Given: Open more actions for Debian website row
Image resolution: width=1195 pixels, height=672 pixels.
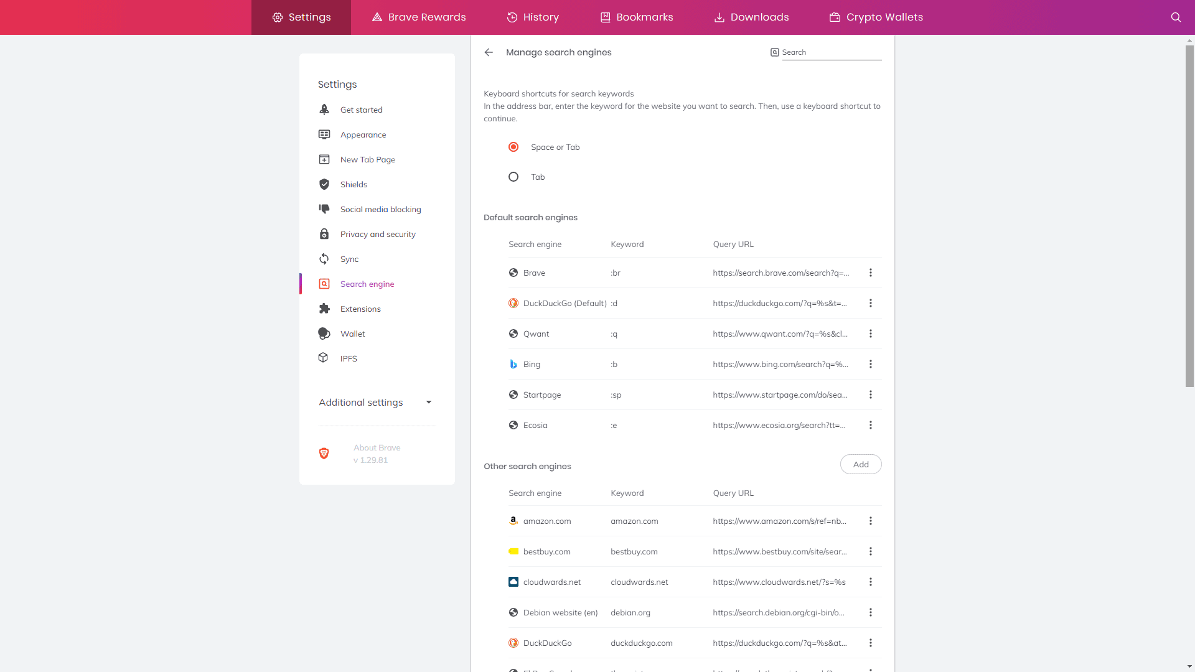Looking at the screenshot, I should click(x=871, y=612).
